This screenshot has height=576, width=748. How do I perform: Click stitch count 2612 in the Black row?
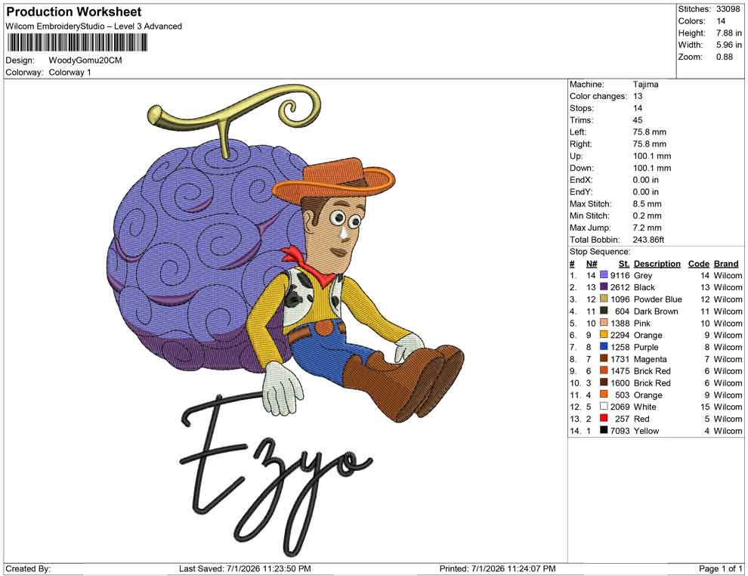tap(620, 287)
